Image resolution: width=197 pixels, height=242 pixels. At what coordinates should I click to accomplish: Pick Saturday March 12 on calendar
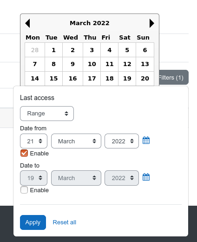(127, 64)
